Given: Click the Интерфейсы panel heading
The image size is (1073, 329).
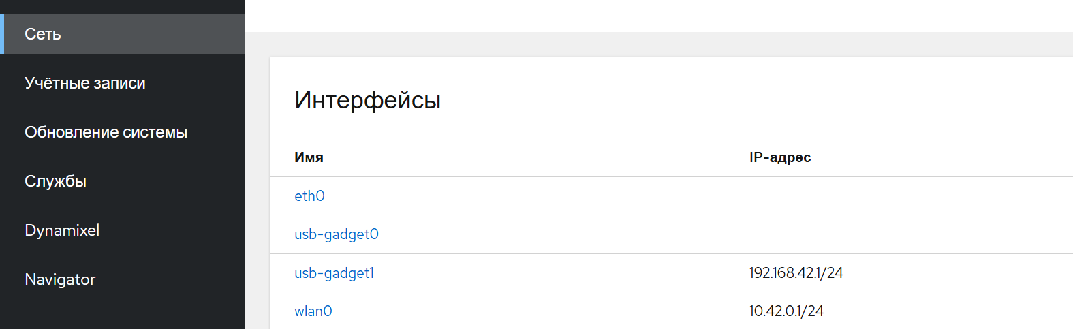Looking at the screenshot, I should point(367,100).
